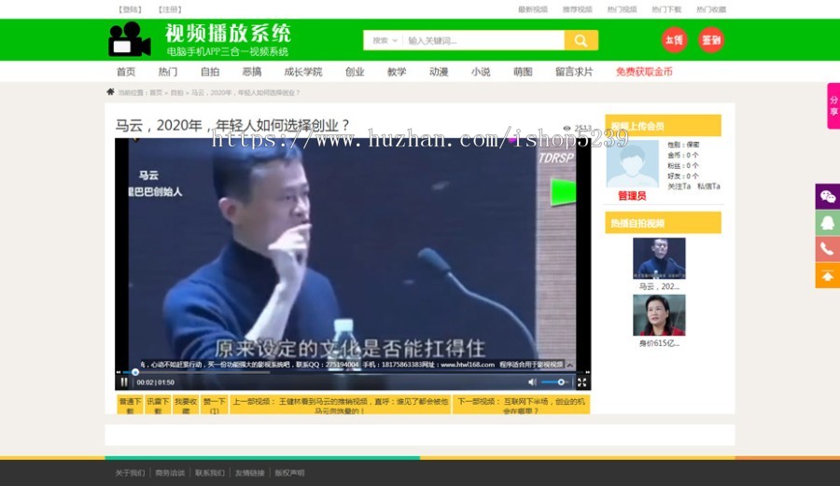Open the 热门 navigation item
Screen dimensions: 840x486
(x=168, y=72)
